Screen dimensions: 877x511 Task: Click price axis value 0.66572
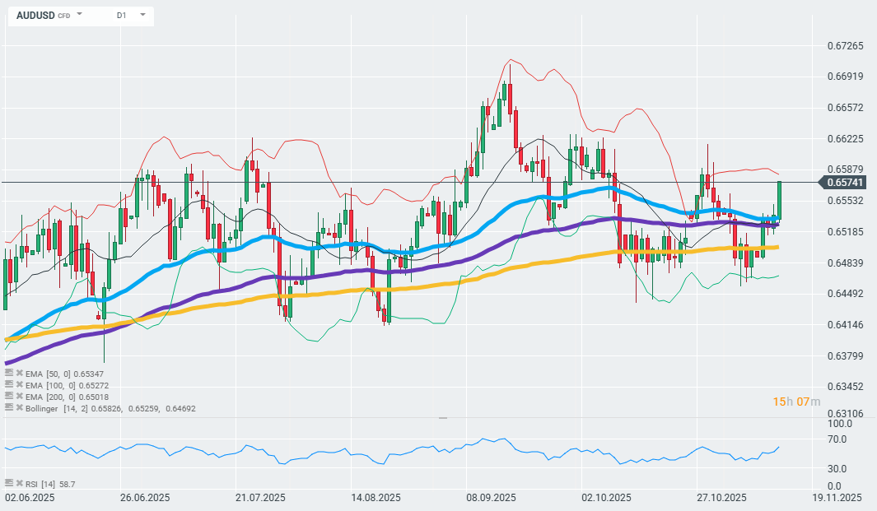click(845, 108)
